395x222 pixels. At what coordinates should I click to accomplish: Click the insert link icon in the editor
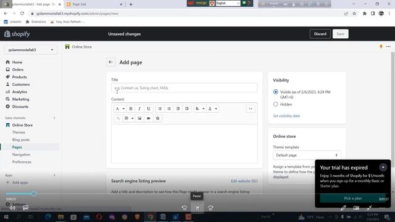[118, 118]
